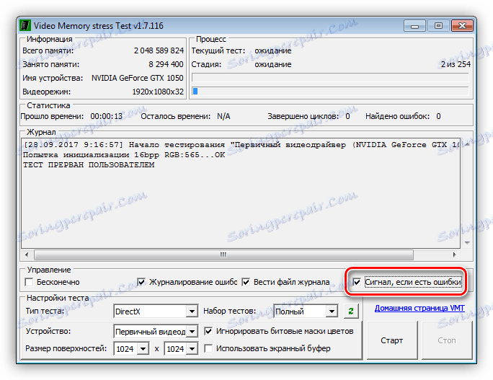This screenshot has height=380, width=493.
Task: Uncheck Вести файл журнала
Action: [246, 282]
